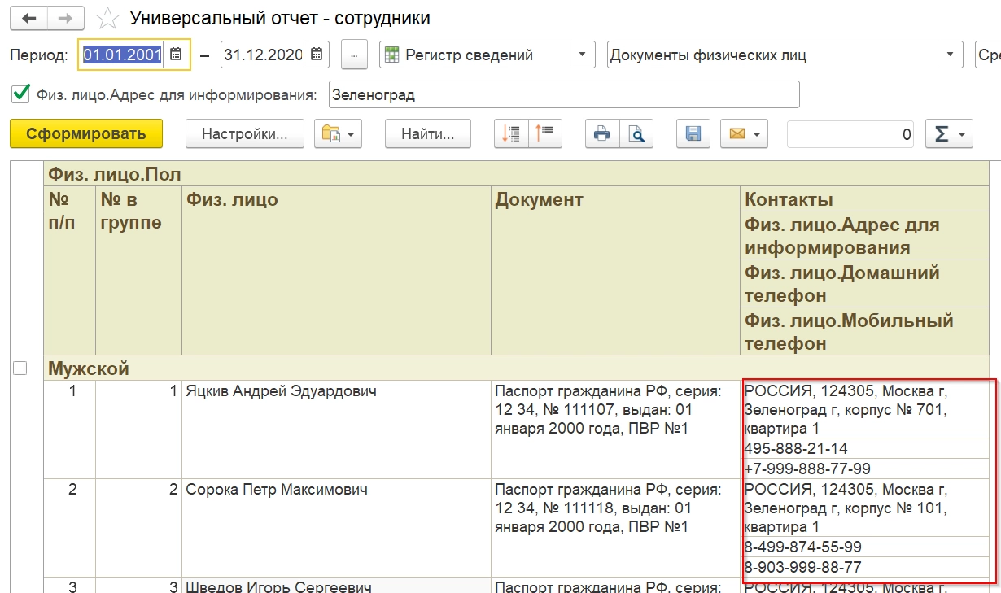
Task: Click address cell with корпус № 101
Action: click(864, 508)
